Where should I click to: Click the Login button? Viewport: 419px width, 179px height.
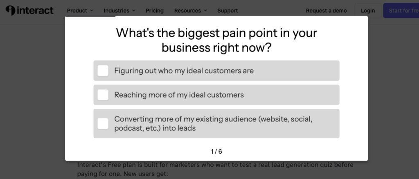click(368, 11)
